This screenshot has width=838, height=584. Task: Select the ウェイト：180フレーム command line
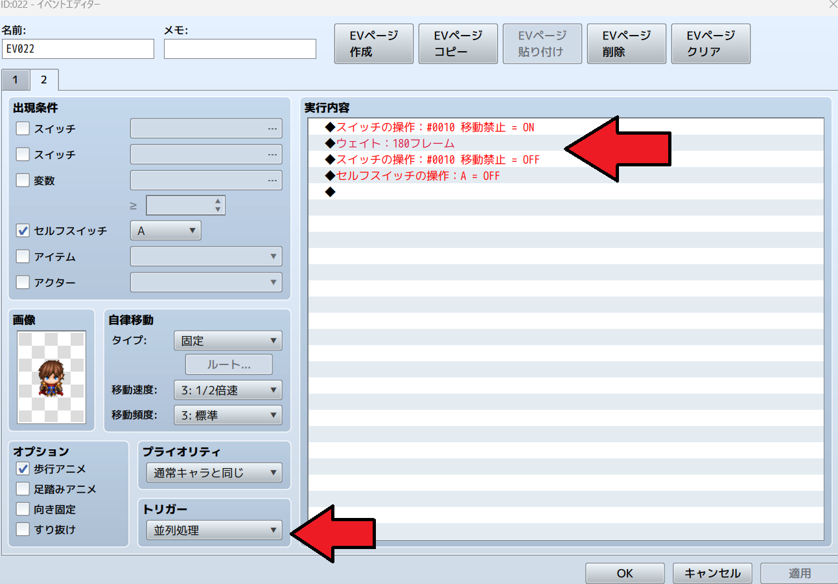click(x=566, y=143)
